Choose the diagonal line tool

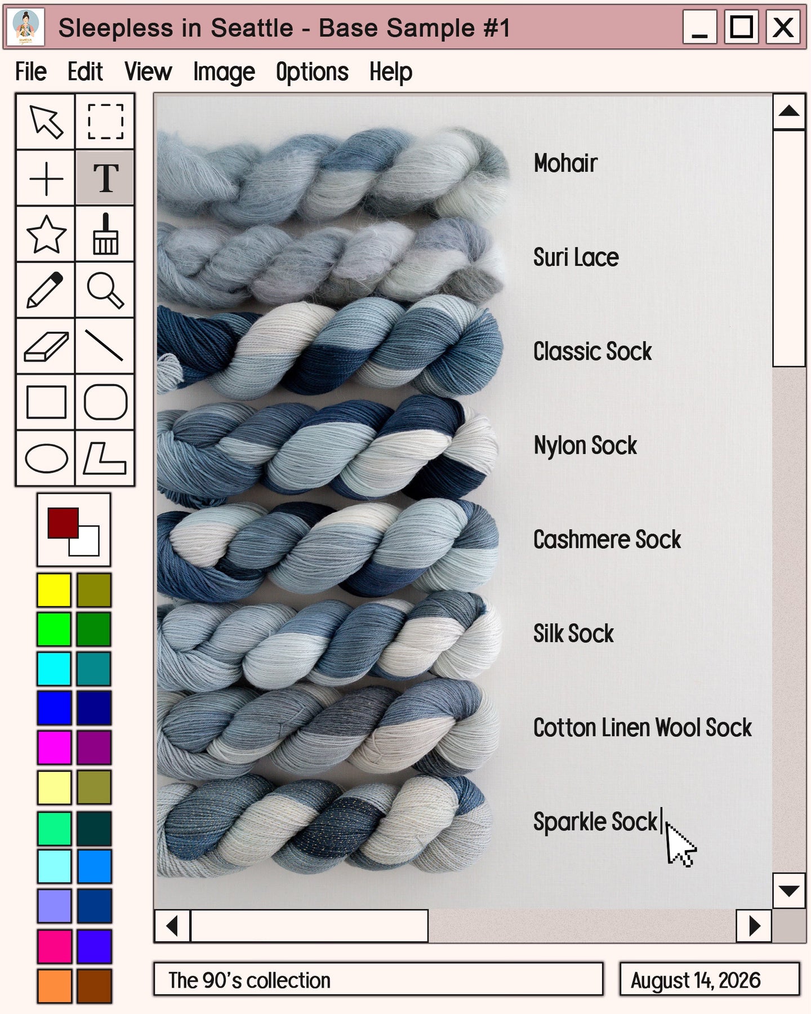105,346
